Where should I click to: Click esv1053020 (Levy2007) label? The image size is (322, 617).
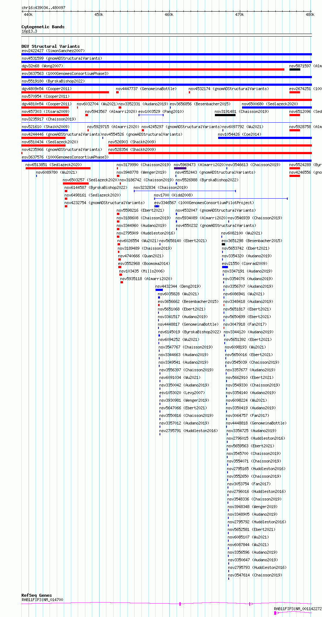[182, 393]
